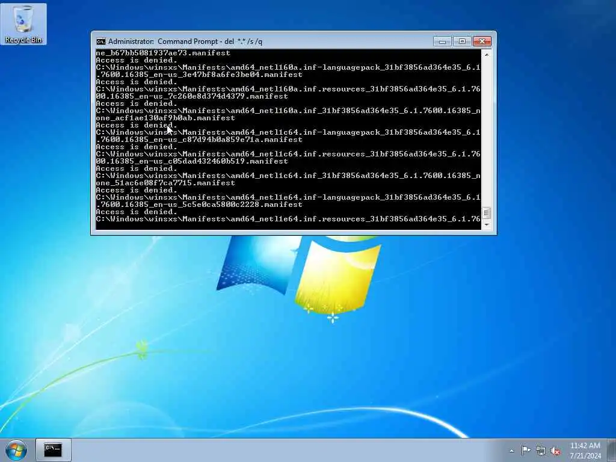Open the network tray icon
Screen dimensions: 616x462
541,451
